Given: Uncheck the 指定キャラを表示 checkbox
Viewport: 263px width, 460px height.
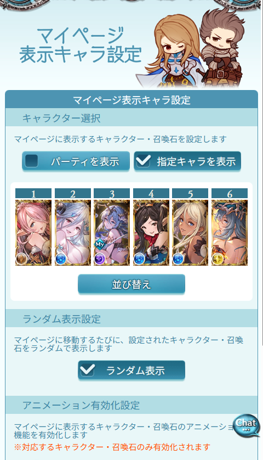Looking at the screenshot, I should (x=143, y=161).
